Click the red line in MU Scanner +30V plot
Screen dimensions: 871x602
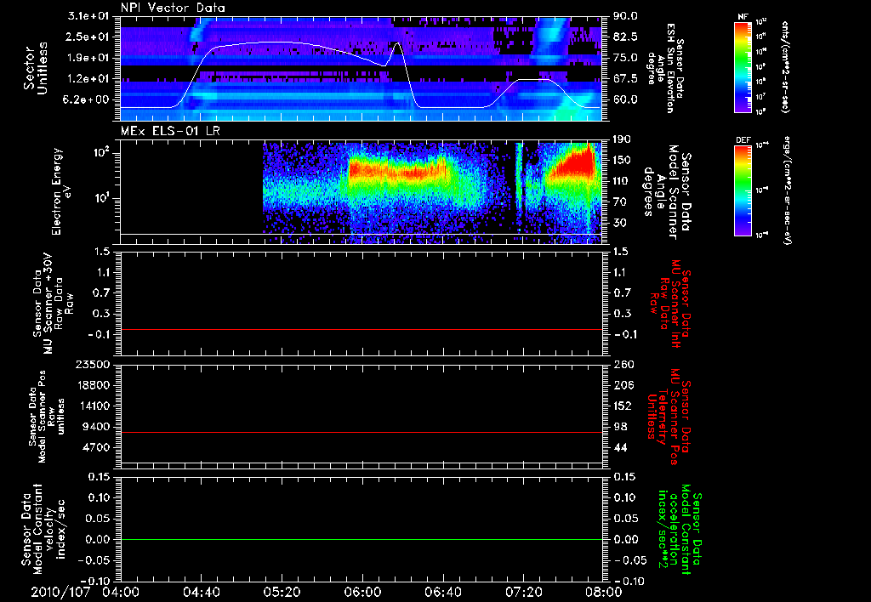coord(361,329)
